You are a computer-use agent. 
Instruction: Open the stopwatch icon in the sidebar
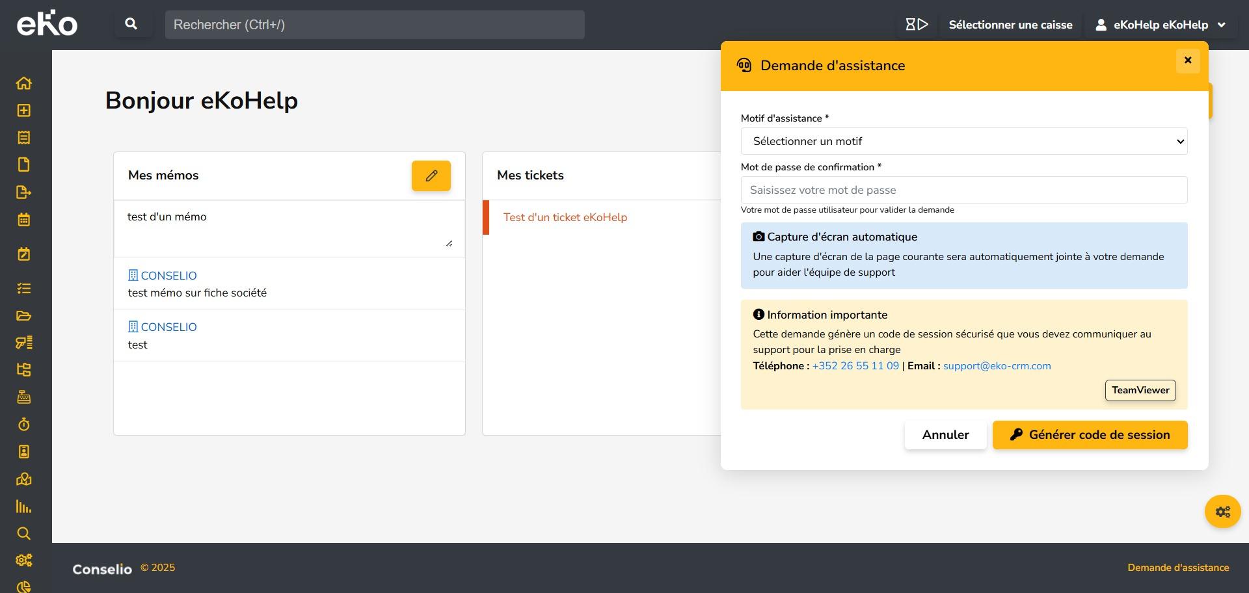coord(24,425)
